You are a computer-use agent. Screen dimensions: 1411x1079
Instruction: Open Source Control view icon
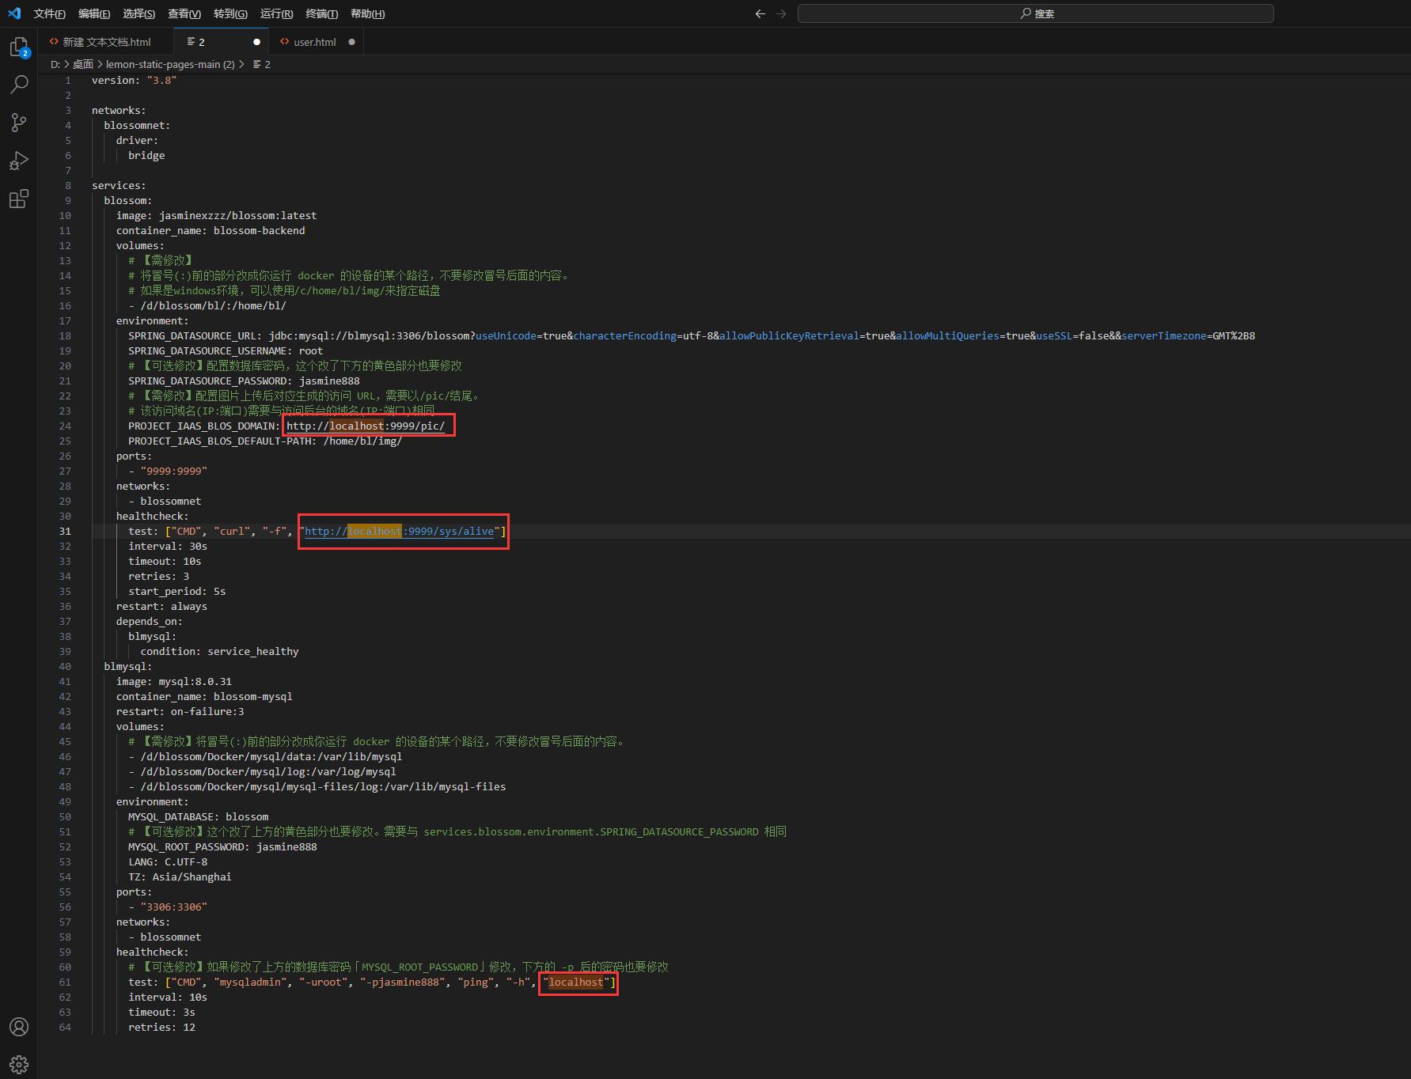(x=19, y=122)
